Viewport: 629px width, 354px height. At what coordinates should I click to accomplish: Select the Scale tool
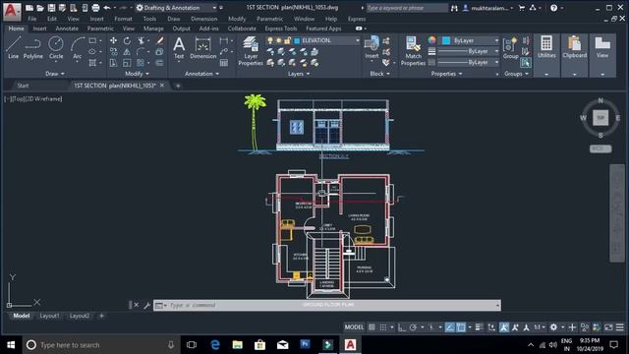tap(127, 63)
